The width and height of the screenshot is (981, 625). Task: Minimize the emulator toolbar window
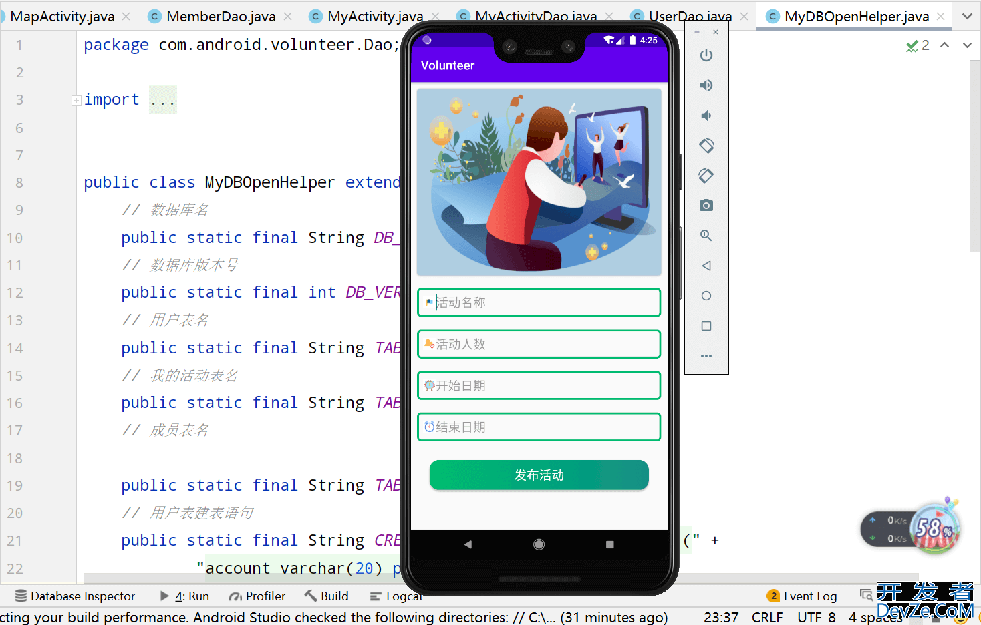[697, 32]
